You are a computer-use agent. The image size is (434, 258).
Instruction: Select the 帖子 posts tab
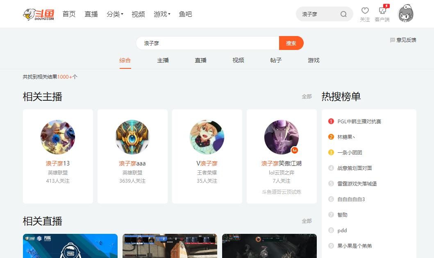(276, 60)
